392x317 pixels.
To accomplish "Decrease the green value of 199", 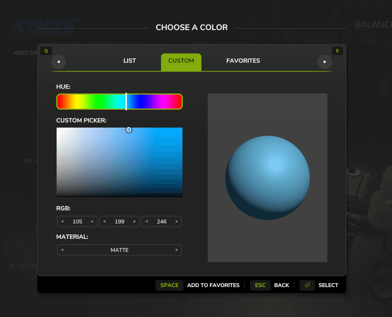I will (104, 221).
